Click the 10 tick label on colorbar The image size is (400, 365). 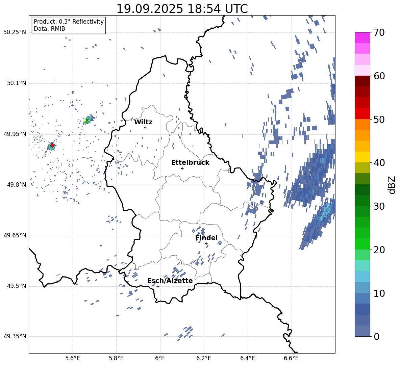(379, 293)
